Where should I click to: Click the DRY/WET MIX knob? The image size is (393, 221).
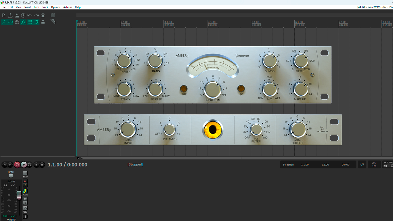point(270,89)
